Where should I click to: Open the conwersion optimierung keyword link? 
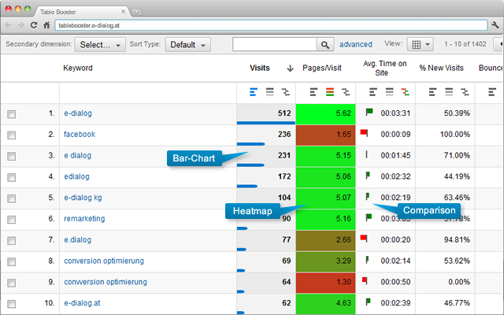click(106, 282)
